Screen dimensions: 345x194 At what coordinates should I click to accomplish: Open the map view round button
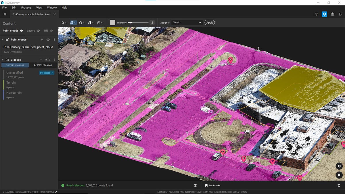pyautogui.click(x=339, y=166)
